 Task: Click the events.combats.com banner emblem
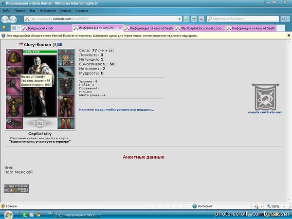click(x=265, y=97)
